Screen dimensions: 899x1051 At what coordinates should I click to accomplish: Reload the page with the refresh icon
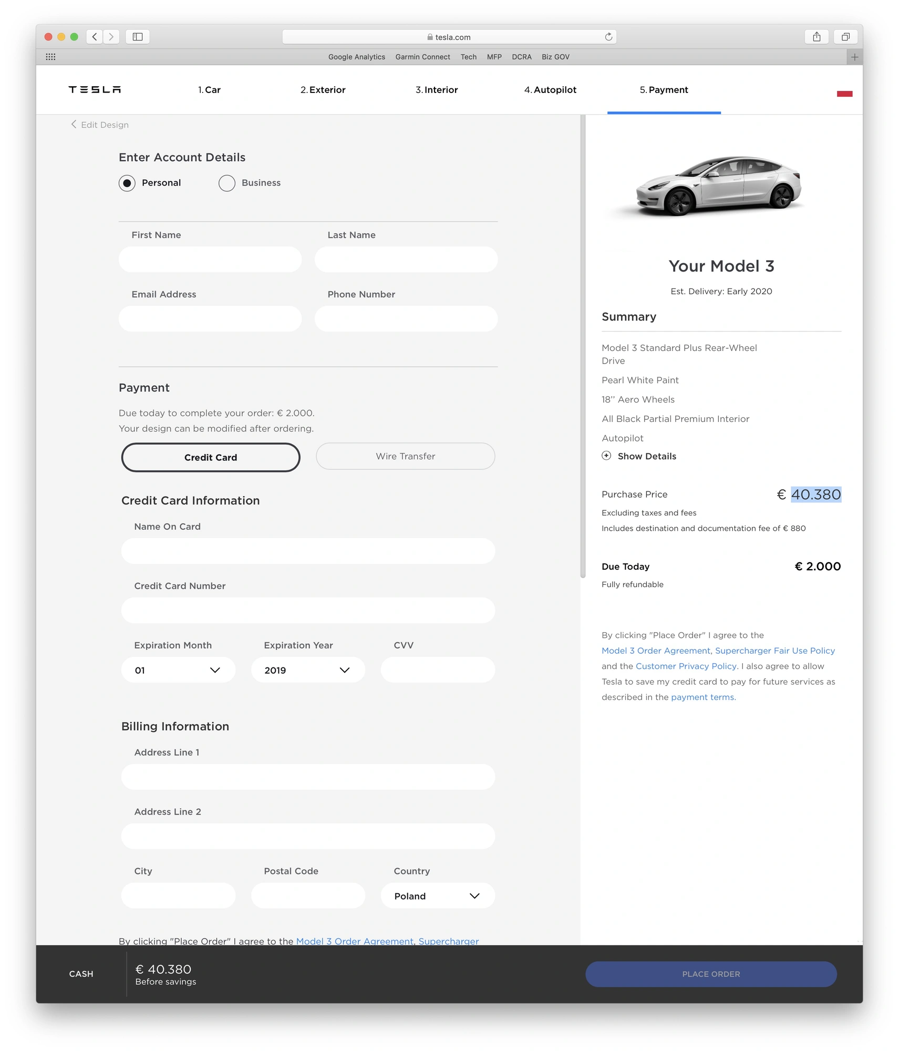pyautogui.click(x=608, y=37)
